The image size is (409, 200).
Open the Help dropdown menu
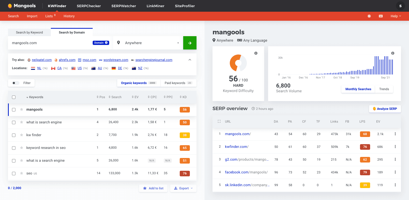(396, 16)
